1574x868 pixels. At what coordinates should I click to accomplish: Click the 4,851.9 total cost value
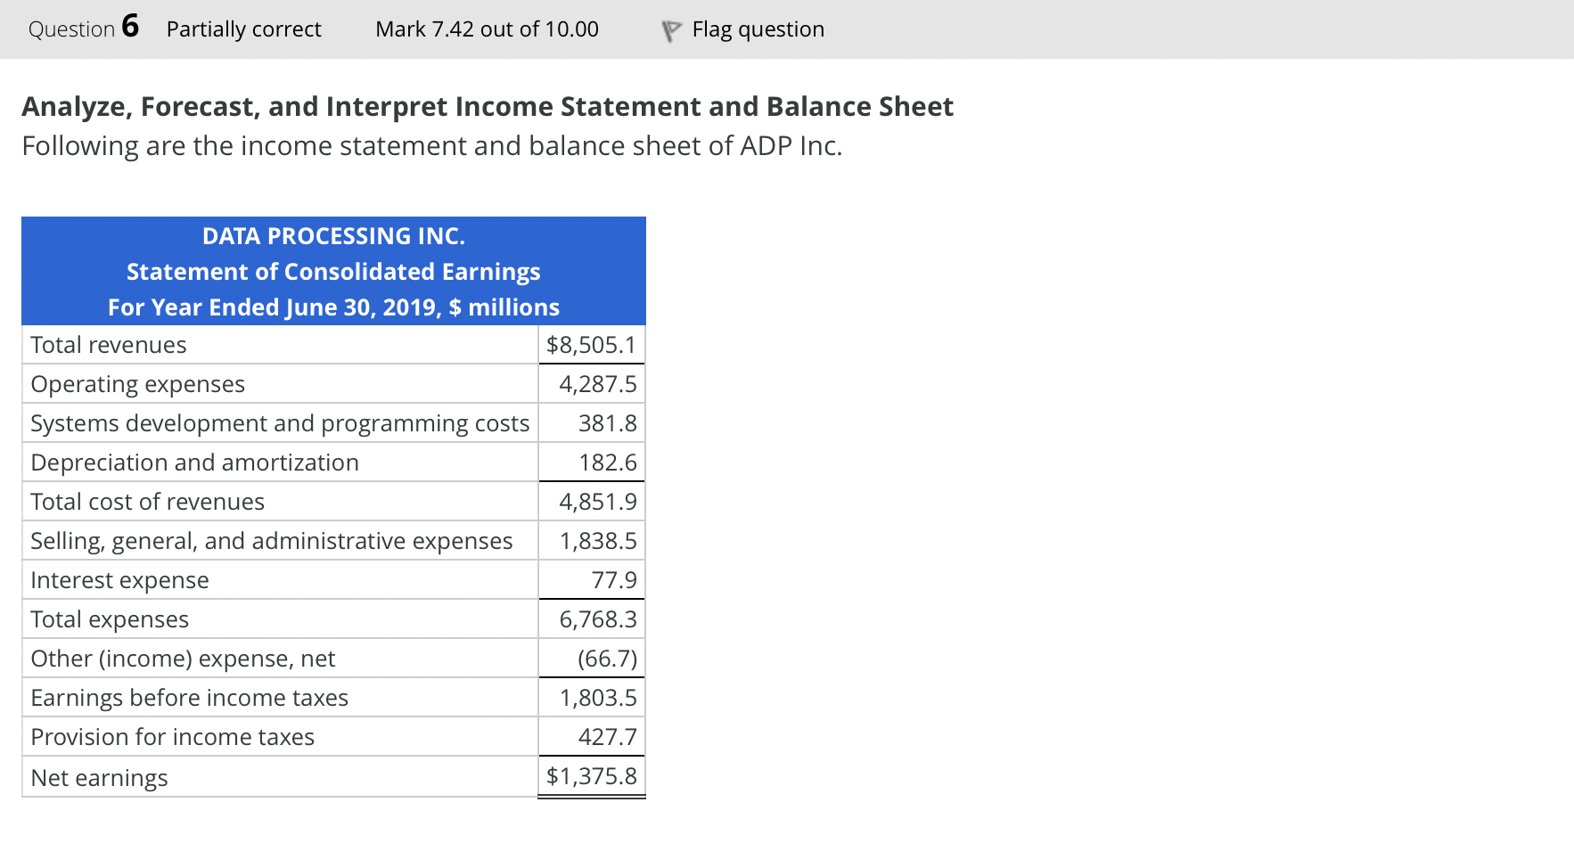click(598, 502)
